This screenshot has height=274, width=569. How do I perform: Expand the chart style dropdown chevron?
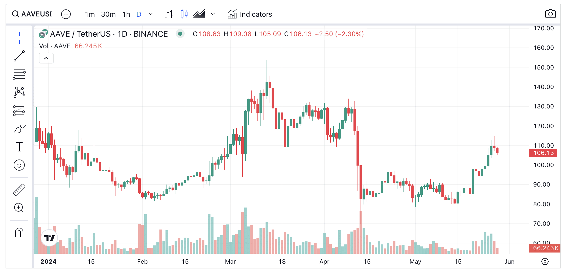[x=213, y=14]
